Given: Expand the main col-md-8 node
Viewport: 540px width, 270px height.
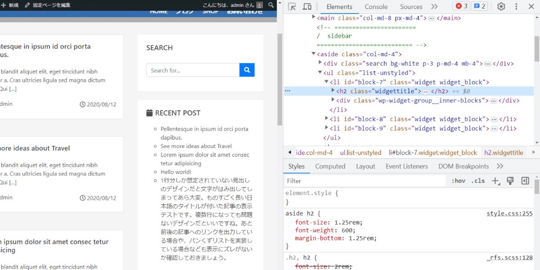Looking at the screenshot, I should [314, 18].
